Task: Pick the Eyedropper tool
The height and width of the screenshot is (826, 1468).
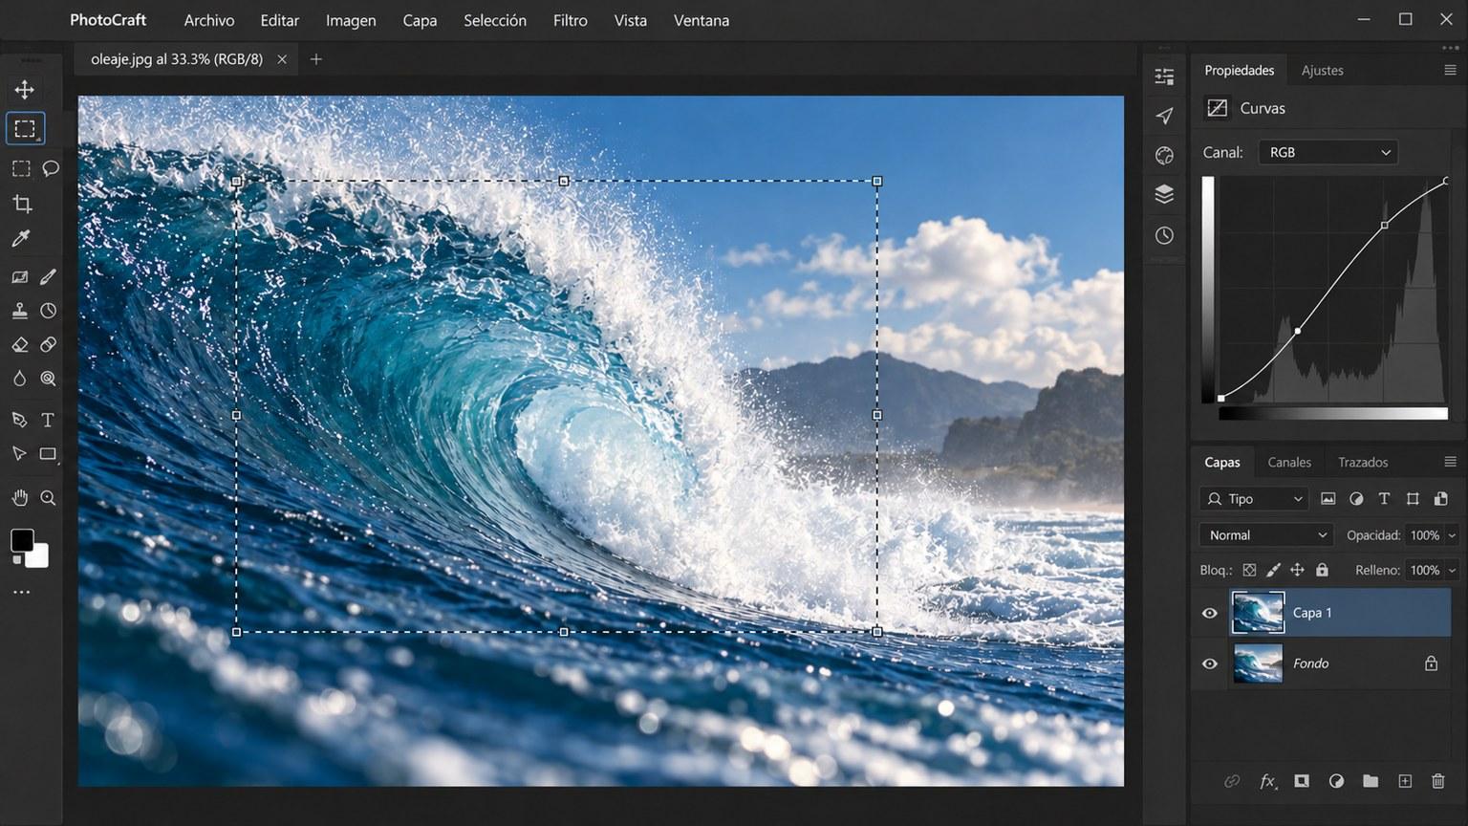Action: tap(20, 239)
